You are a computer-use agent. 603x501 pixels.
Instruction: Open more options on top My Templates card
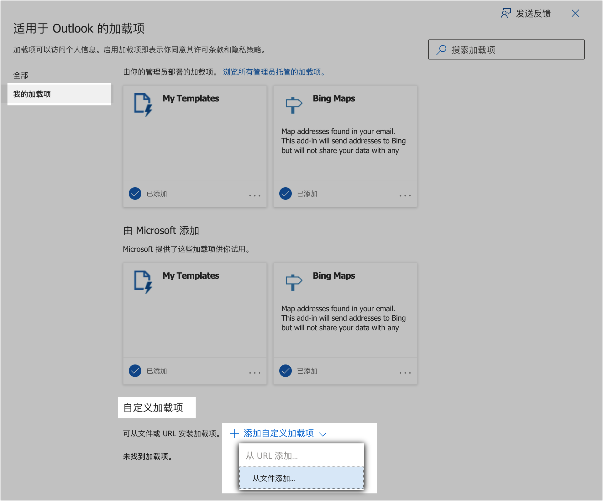(x=254, y=195)
